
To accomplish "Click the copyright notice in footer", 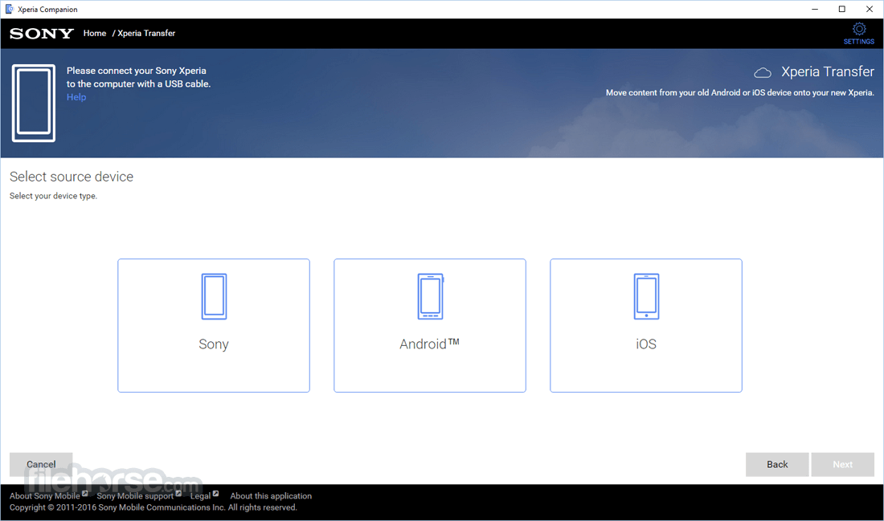I will coord(153,507).
